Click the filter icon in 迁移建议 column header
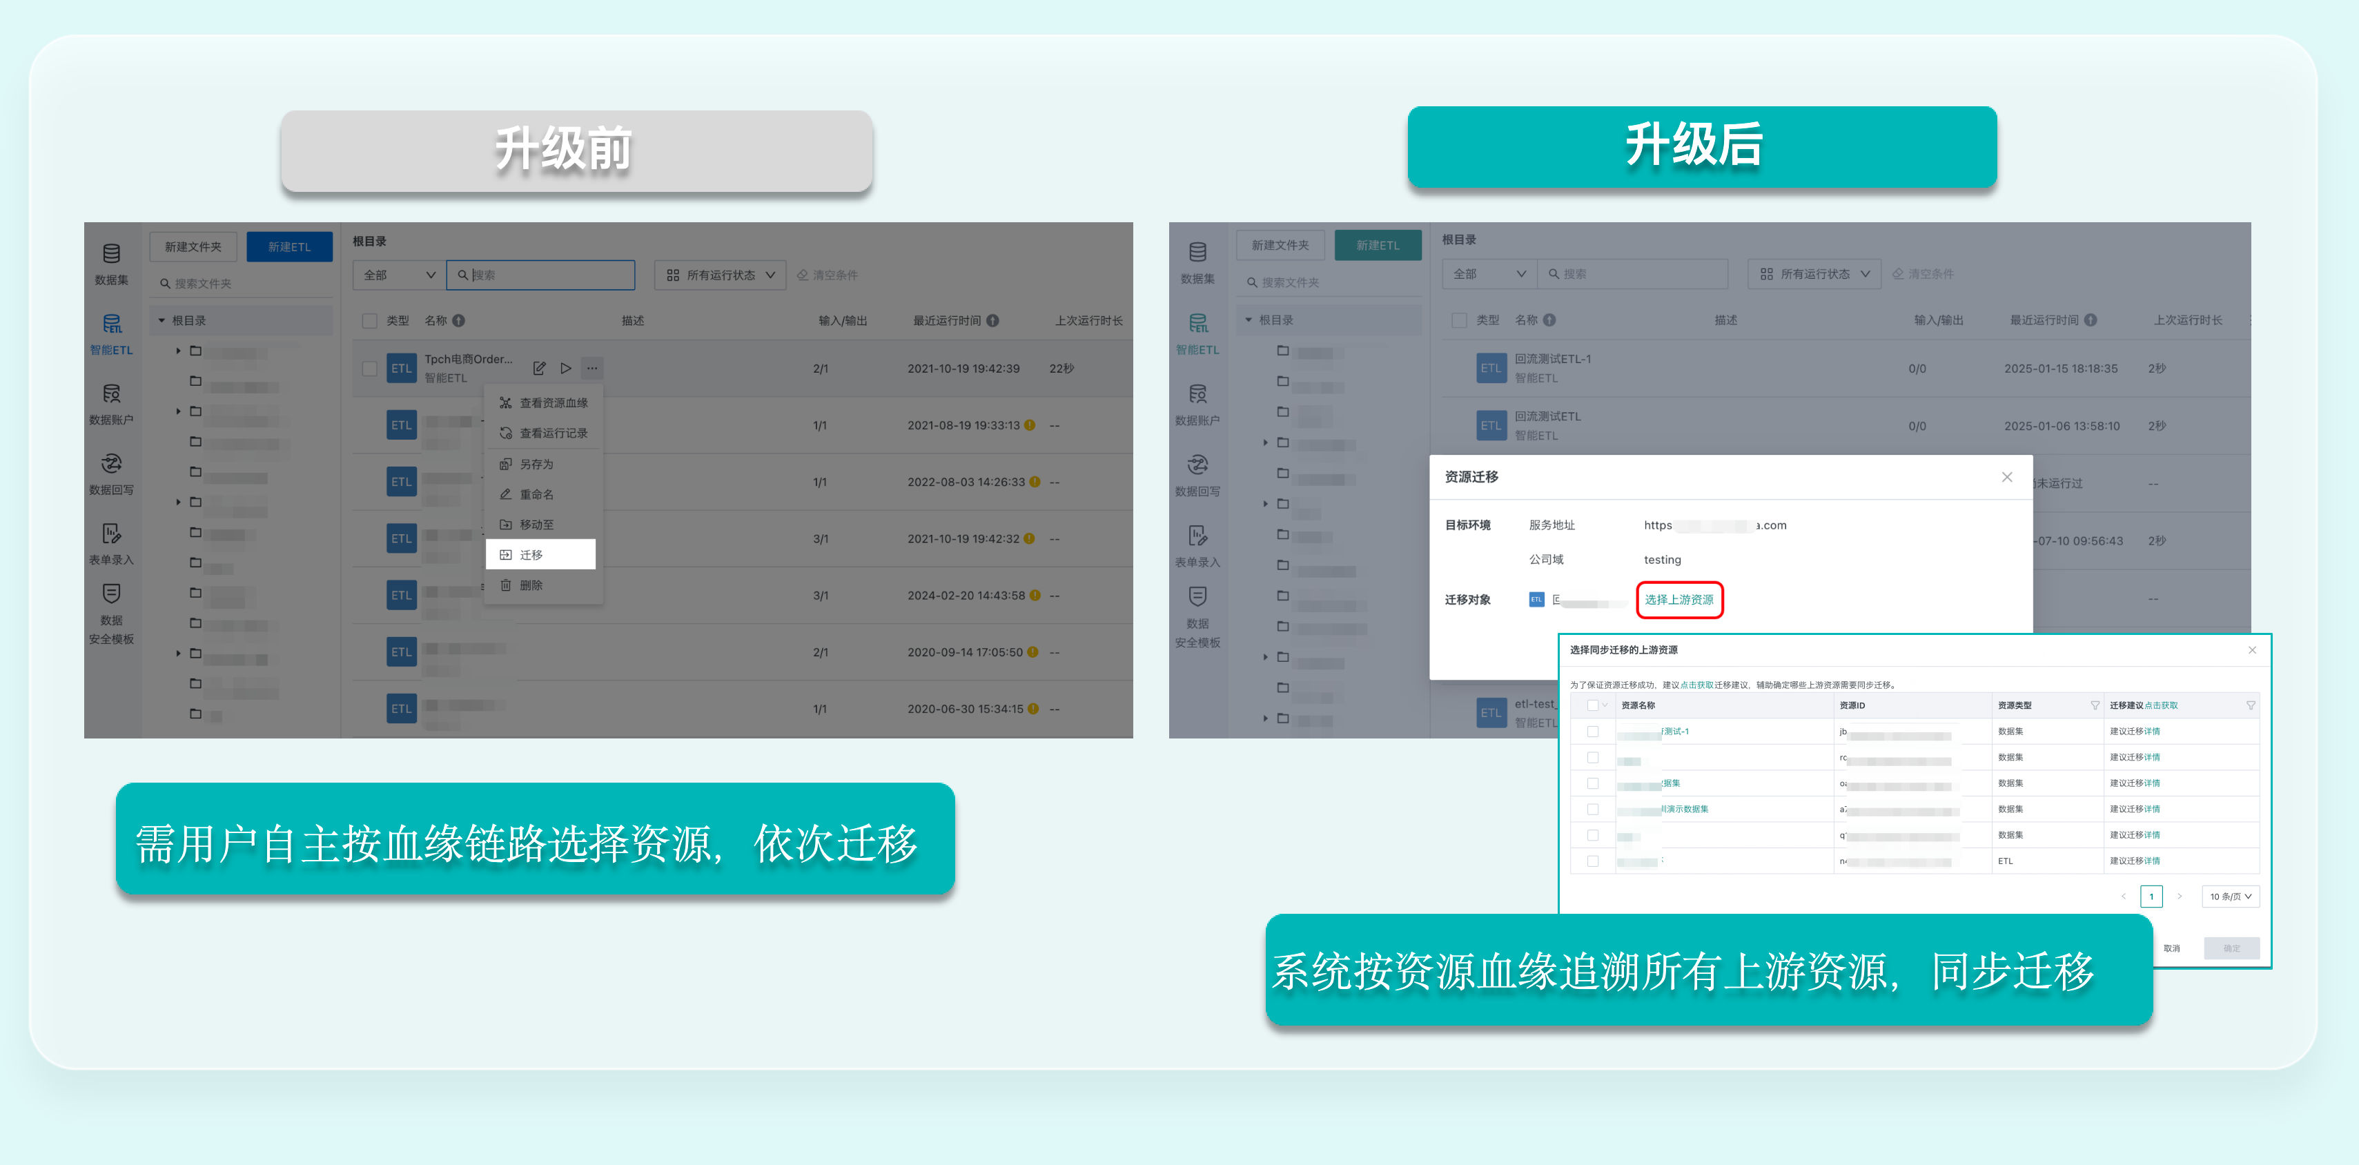Screen dimensions: 2359x1165 coord(2251,705)
